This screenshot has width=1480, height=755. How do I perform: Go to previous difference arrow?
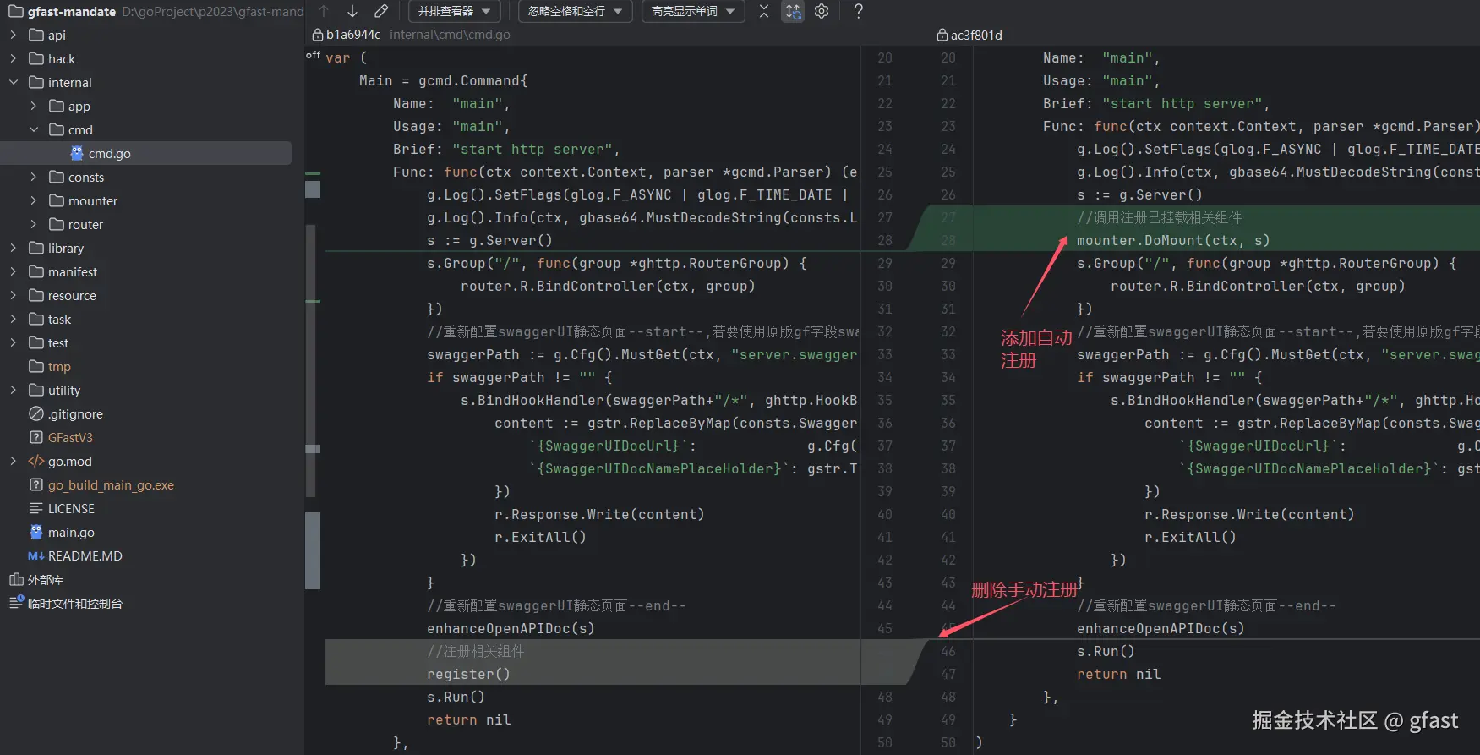(324, 11)
